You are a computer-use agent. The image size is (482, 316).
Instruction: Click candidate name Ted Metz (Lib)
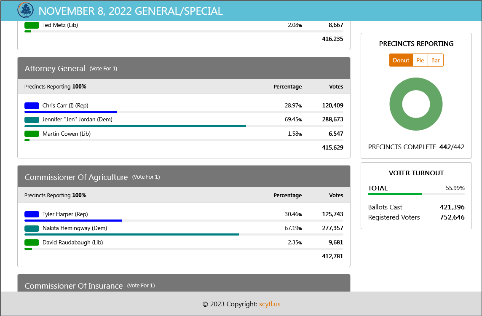click(x=60, y=25)
